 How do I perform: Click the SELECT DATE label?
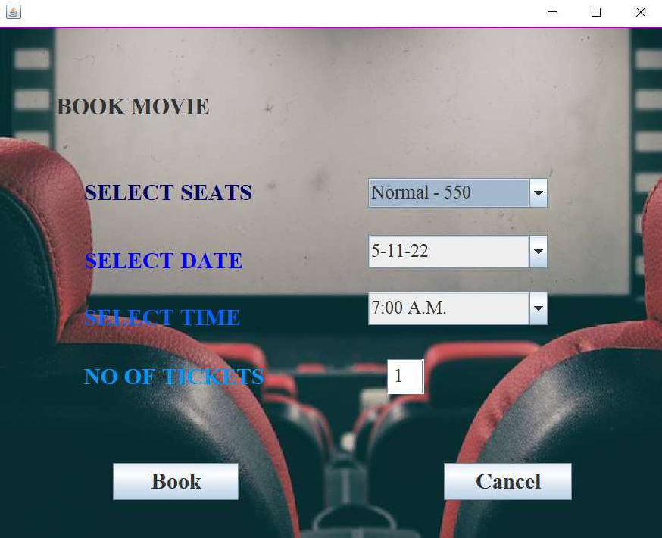tap(163, 261)
